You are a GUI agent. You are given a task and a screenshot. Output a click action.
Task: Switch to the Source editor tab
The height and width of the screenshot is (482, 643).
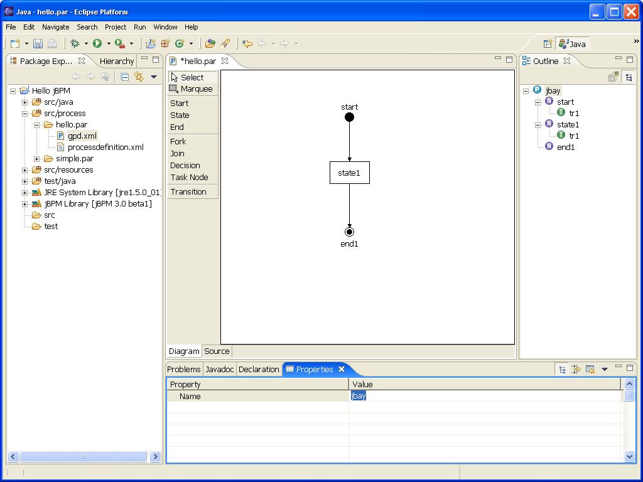point(217,351)
